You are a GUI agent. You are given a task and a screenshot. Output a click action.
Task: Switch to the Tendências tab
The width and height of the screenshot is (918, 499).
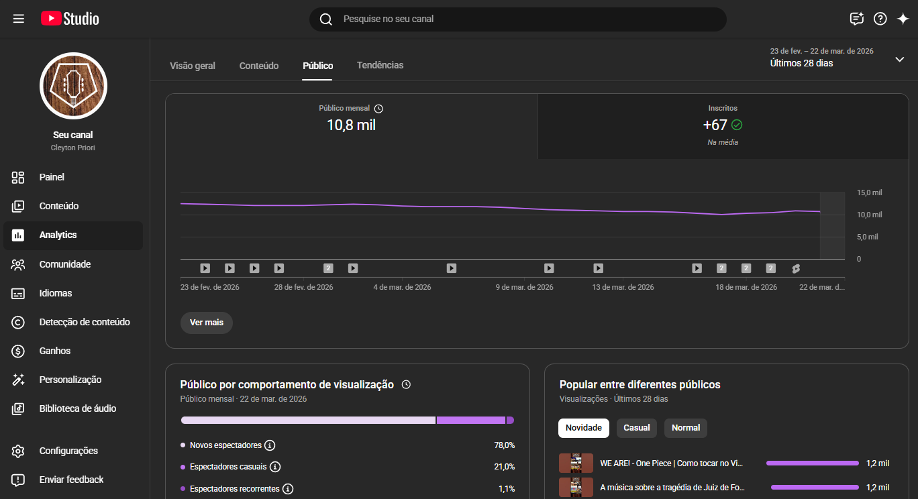click(380, 66)
